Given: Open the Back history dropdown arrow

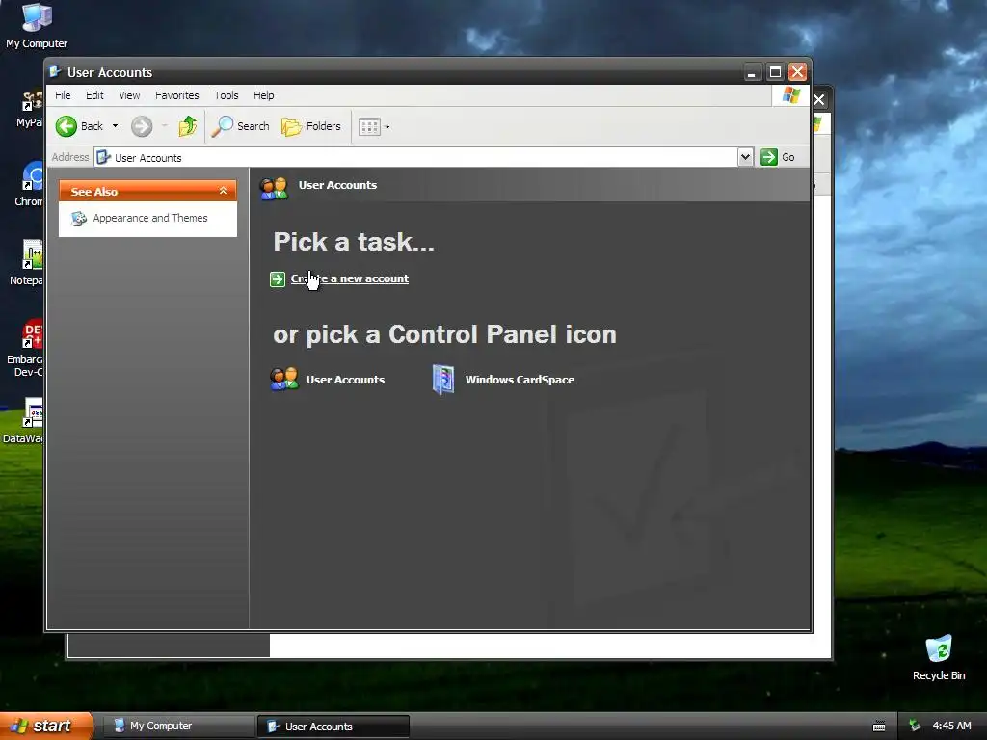Looking at the screenshot, I should pyautogui.click(x=116, y=126).
